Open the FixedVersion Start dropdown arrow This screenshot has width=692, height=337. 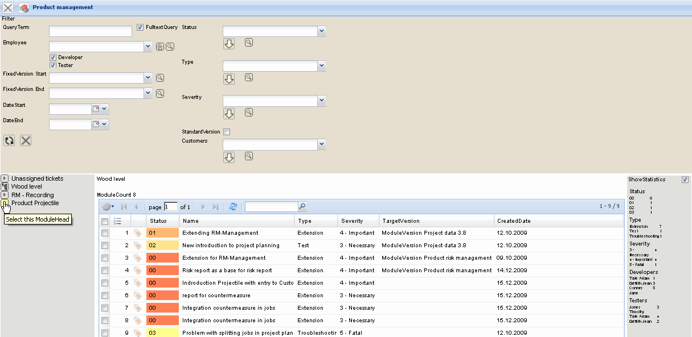(x=148, y=78)
